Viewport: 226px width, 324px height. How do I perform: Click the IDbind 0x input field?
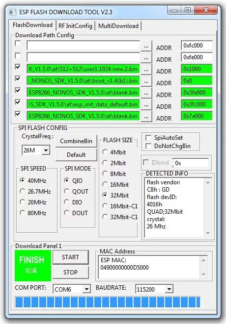[x=191, y=163]
